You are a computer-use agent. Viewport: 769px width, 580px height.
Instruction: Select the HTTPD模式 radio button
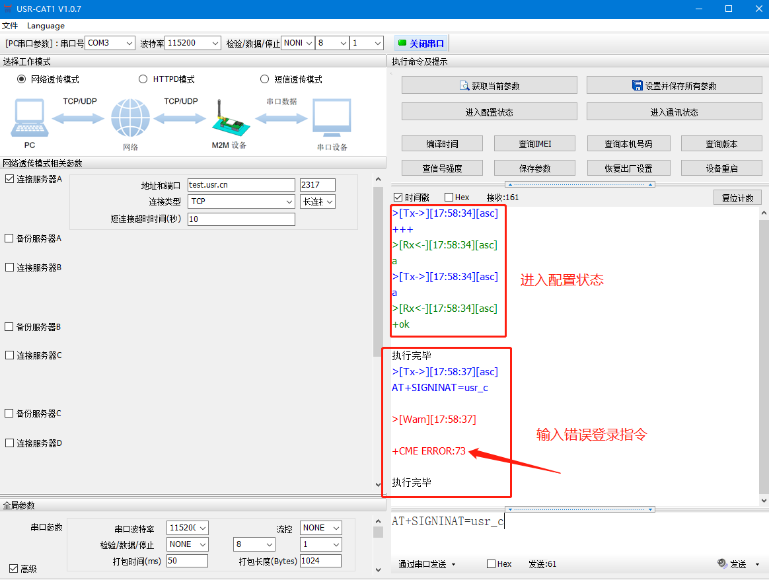(x=143, y=79)
